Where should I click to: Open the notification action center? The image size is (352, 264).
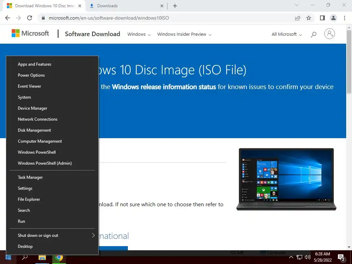tap(341, 257)
